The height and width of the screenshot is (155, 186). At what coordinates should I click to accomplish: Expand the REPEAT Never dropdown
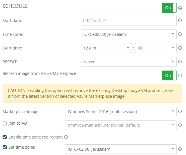[129, 62]
